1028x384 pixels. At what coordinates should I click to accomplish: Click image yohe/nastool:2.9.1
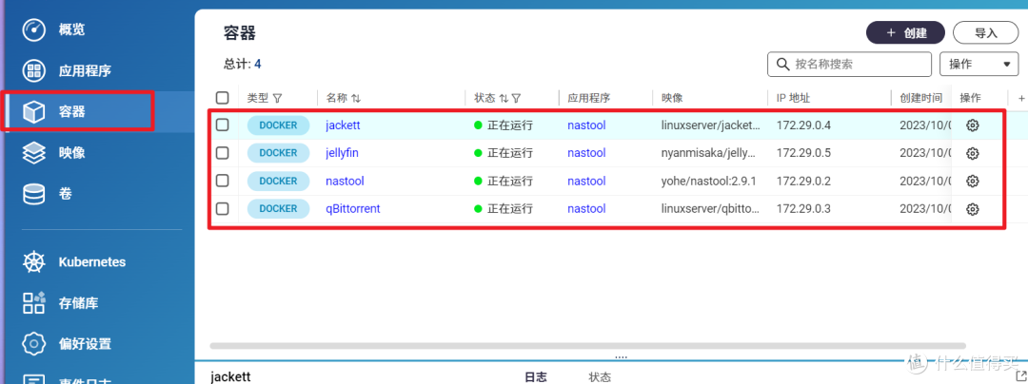coord(709,182)
